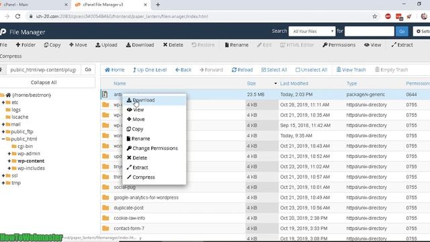Open a new browser tab

tap(158, 5)
